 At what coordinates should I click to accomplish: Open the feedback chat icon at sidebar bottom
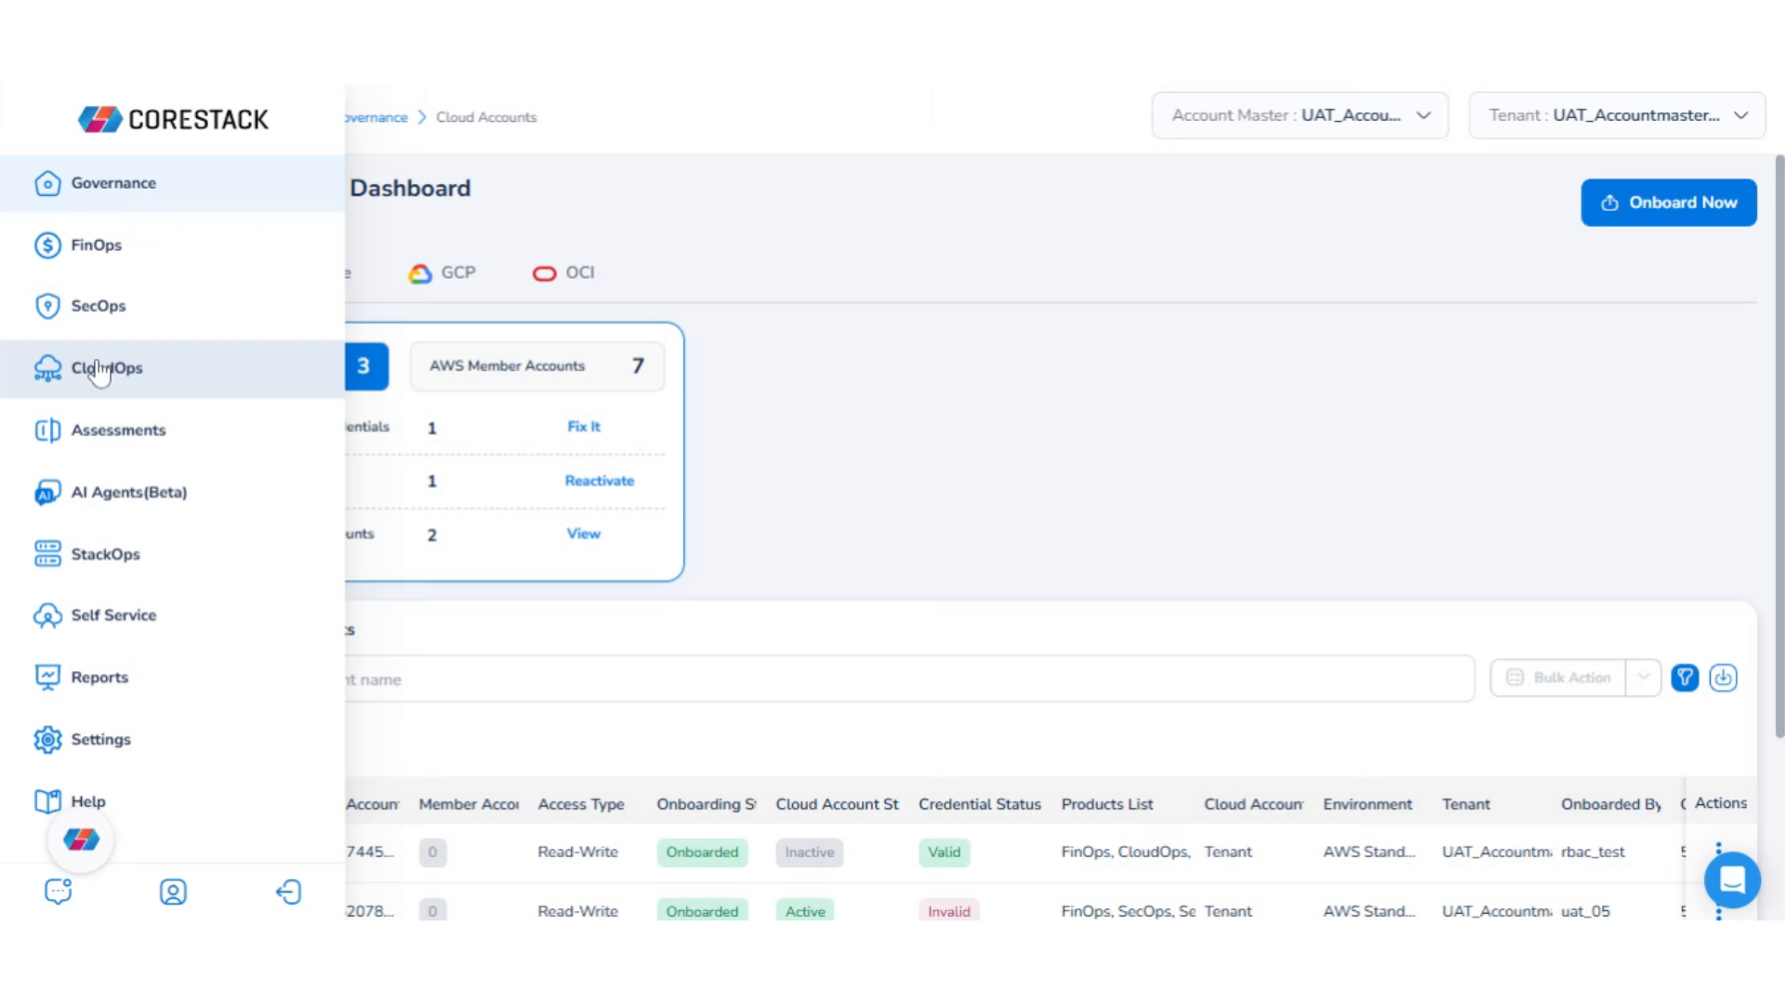59,892
